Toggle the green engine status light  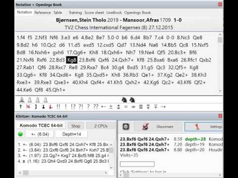[21, 134]
